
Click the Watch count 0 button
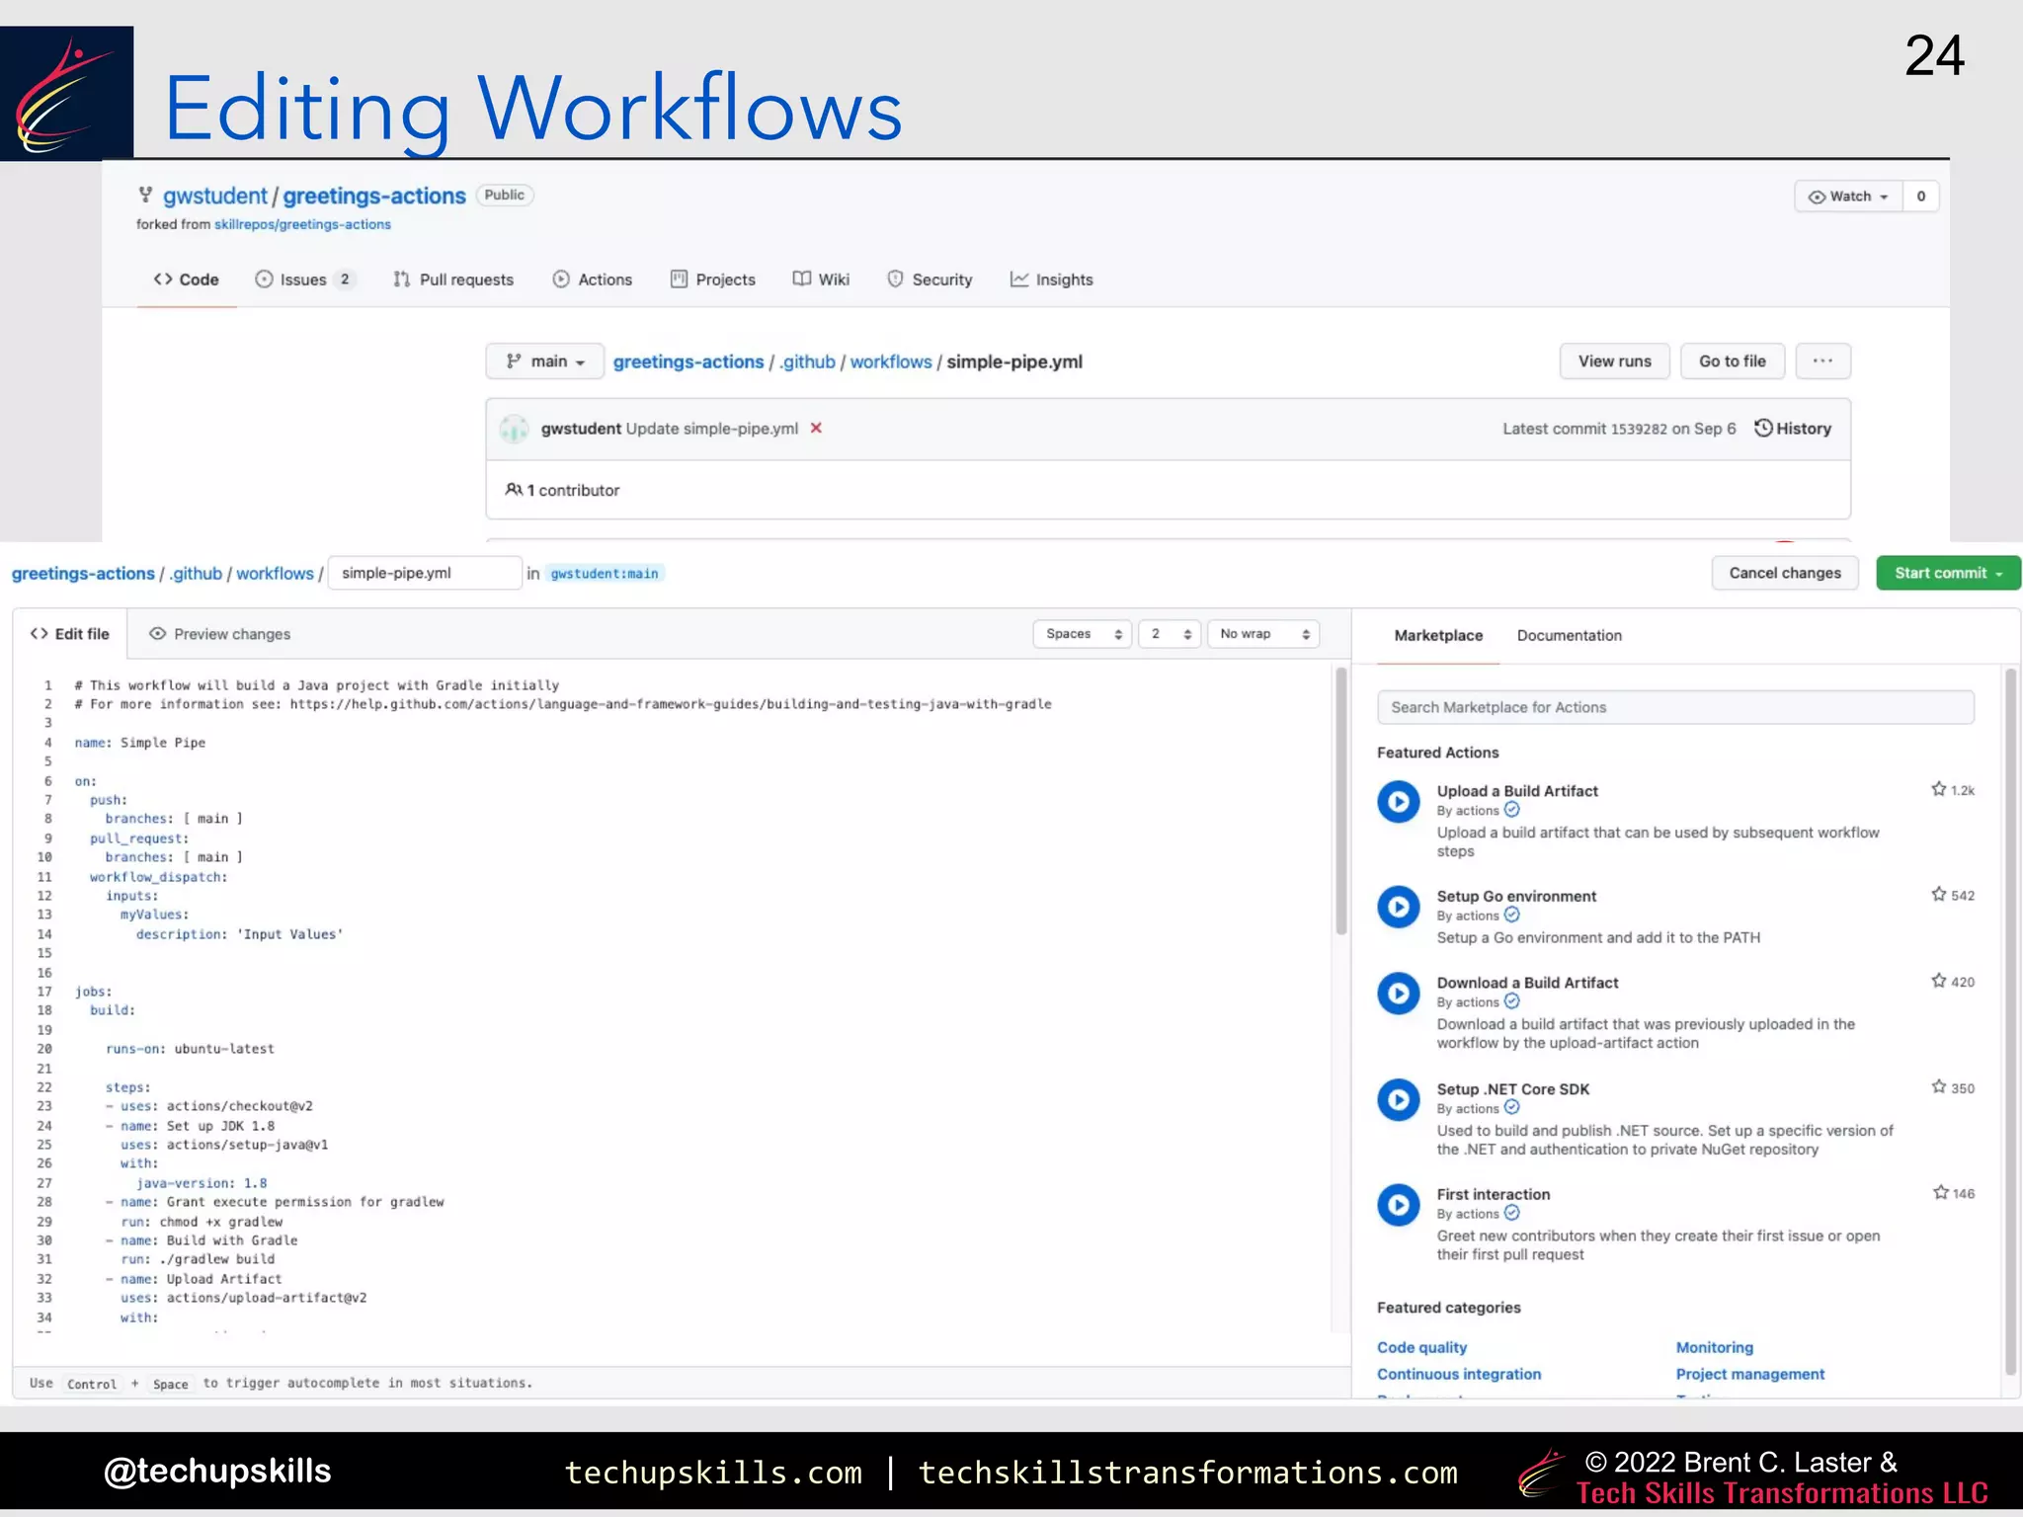tap(1921, 196)
